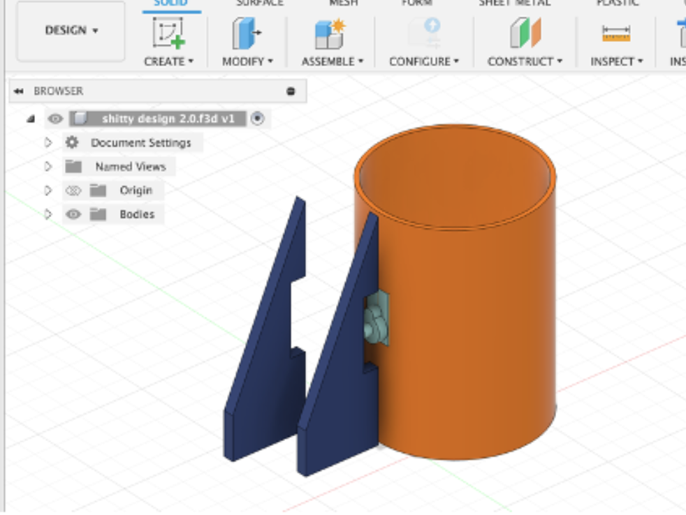Click the Configure toolbar icon
This screenshot has height=515, width=686.
pyautogui.click(x=424, y=33)
